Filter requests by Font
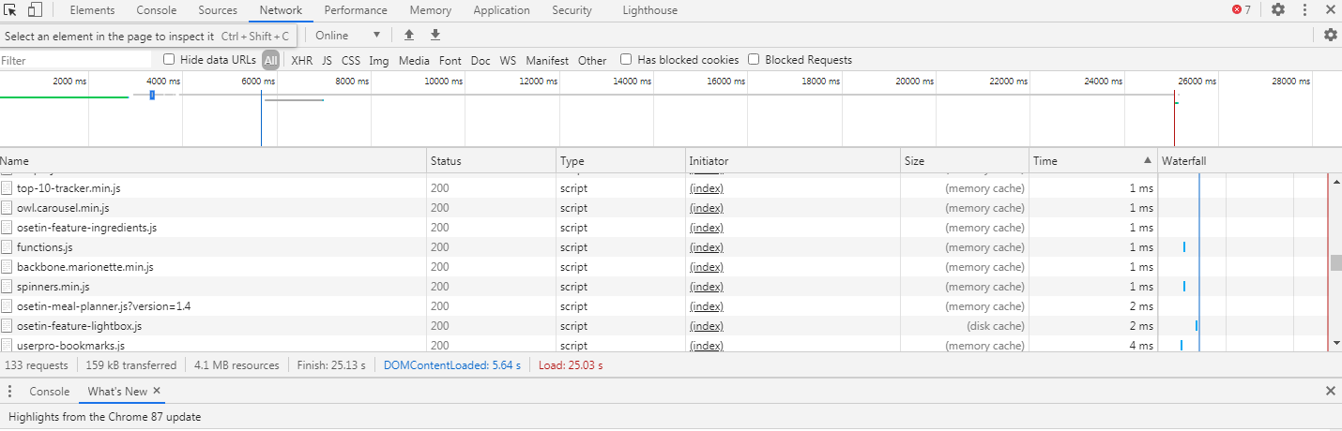 [x=450, y=60]
